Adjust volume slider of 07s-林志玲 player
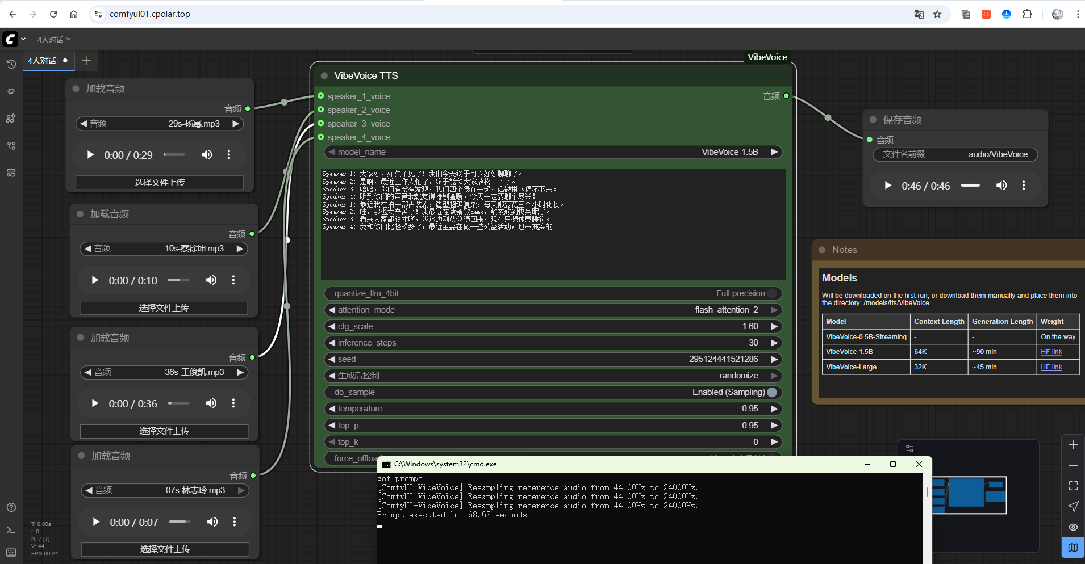The height and width of the screenshot is (564, 1085). pos(180,522)
